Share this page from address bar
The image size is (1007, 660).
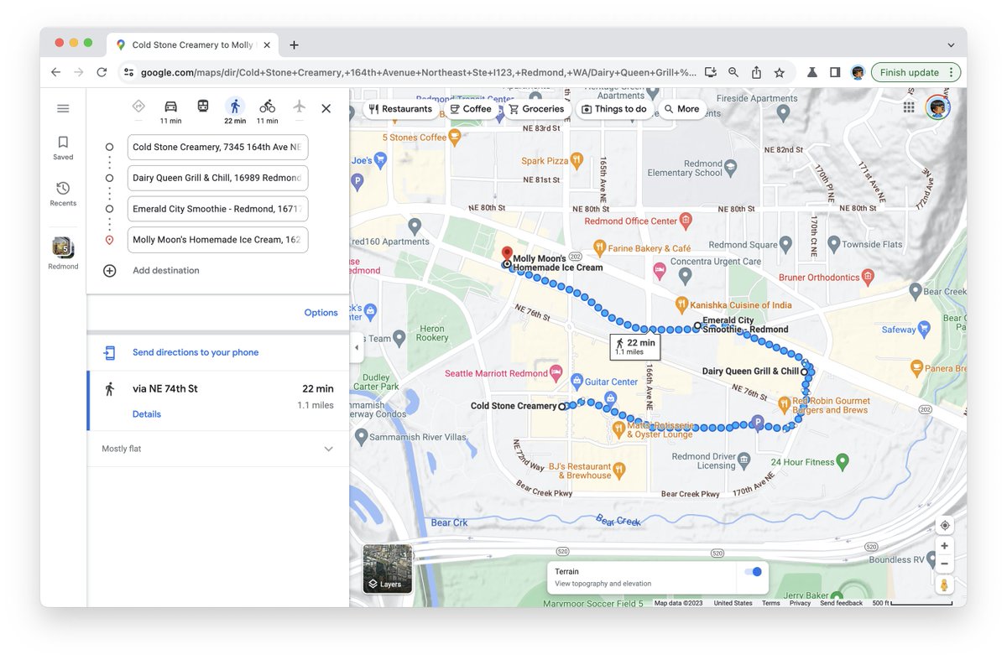pyautogui.click(x=756, y=72)
